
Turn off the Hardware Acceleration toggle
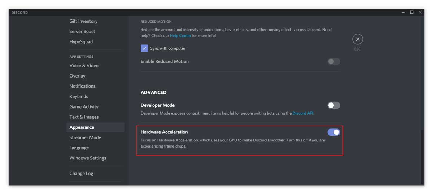pyautogui.click(x=334, y=132)
